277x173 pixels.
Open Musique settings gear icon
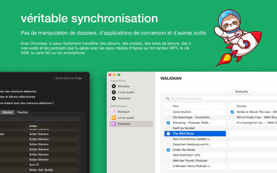point(114,86)
